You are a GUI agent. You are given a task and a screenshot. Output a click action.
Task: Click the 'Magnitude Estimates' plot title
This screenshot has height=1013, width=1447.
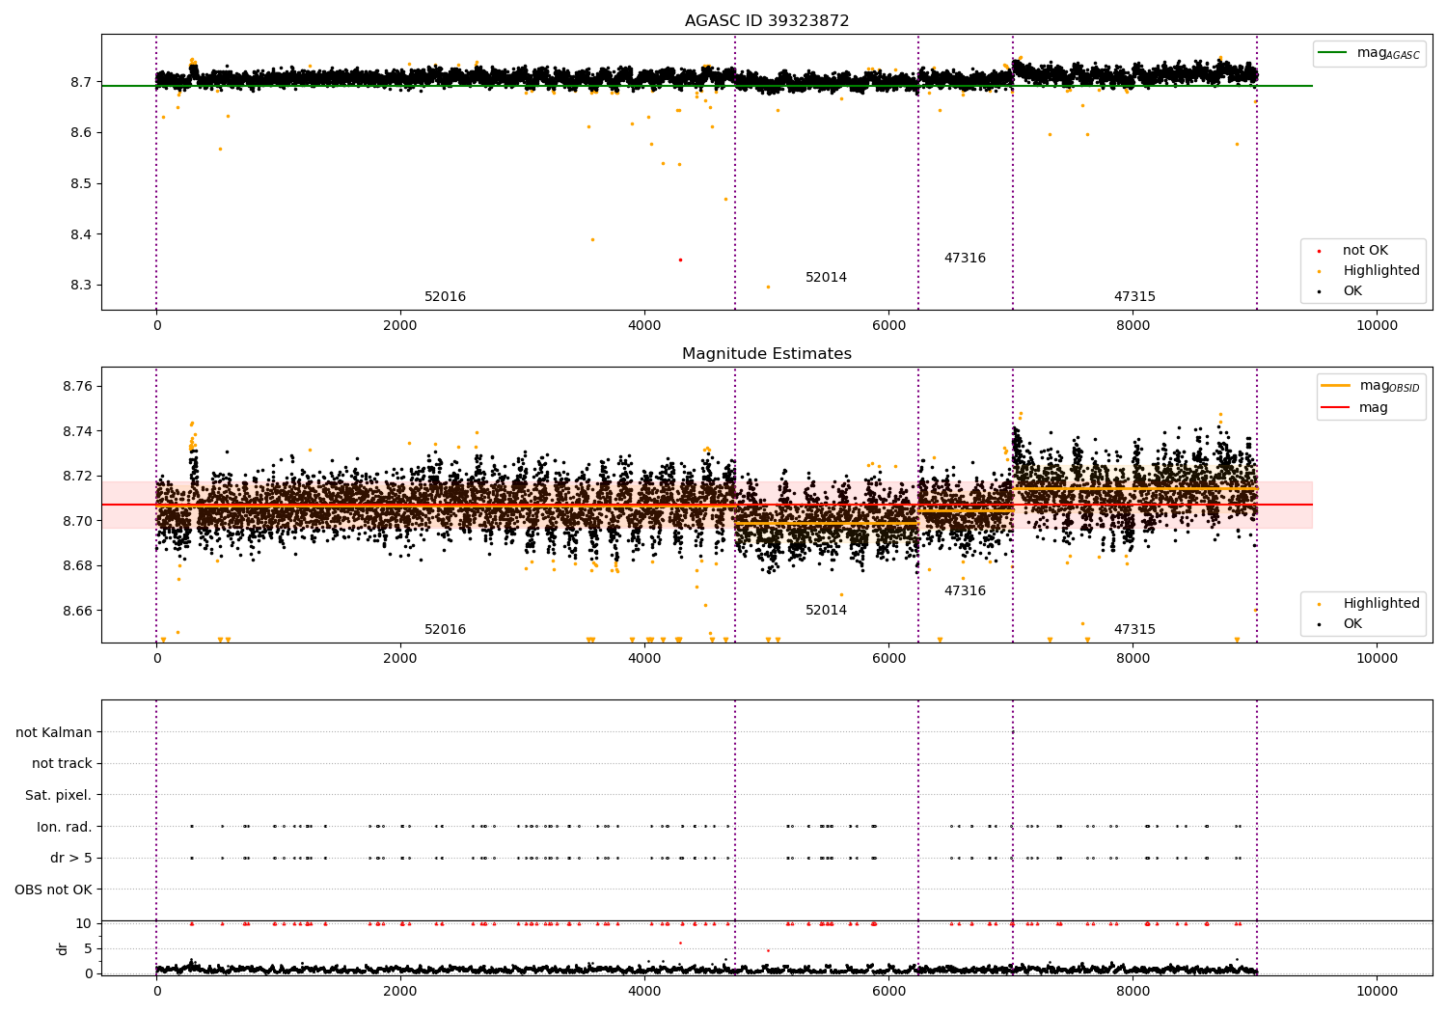coord(767,354)
